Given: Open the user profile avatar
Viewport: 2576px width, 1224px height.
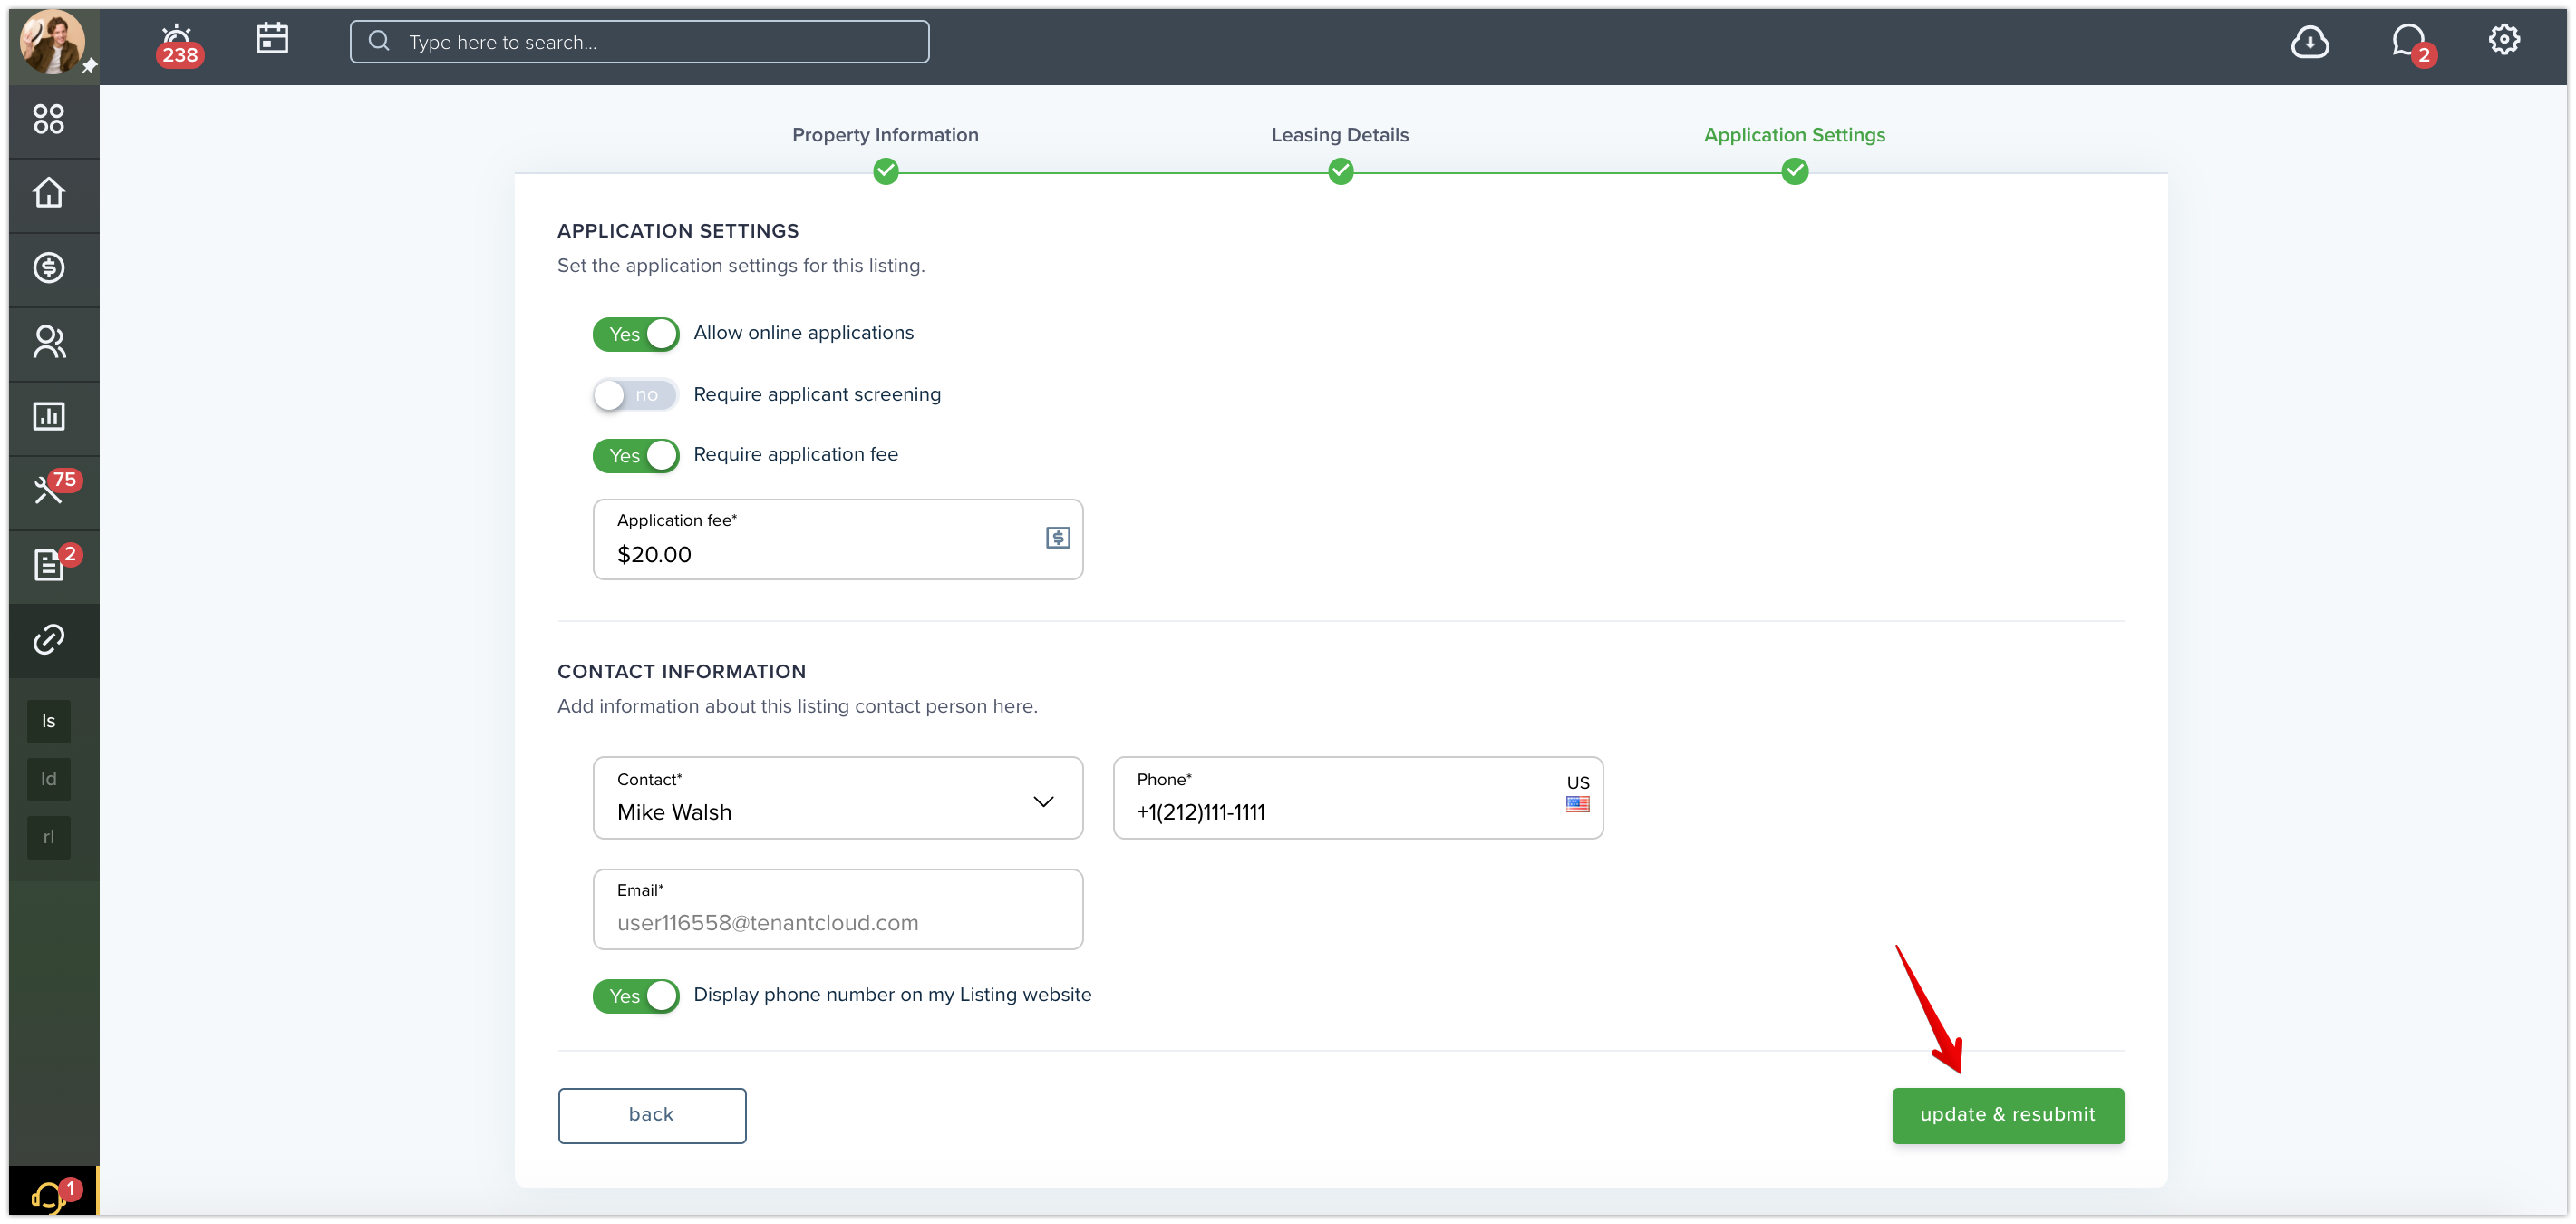Looking at the screenshot, I should pos(52,42).
